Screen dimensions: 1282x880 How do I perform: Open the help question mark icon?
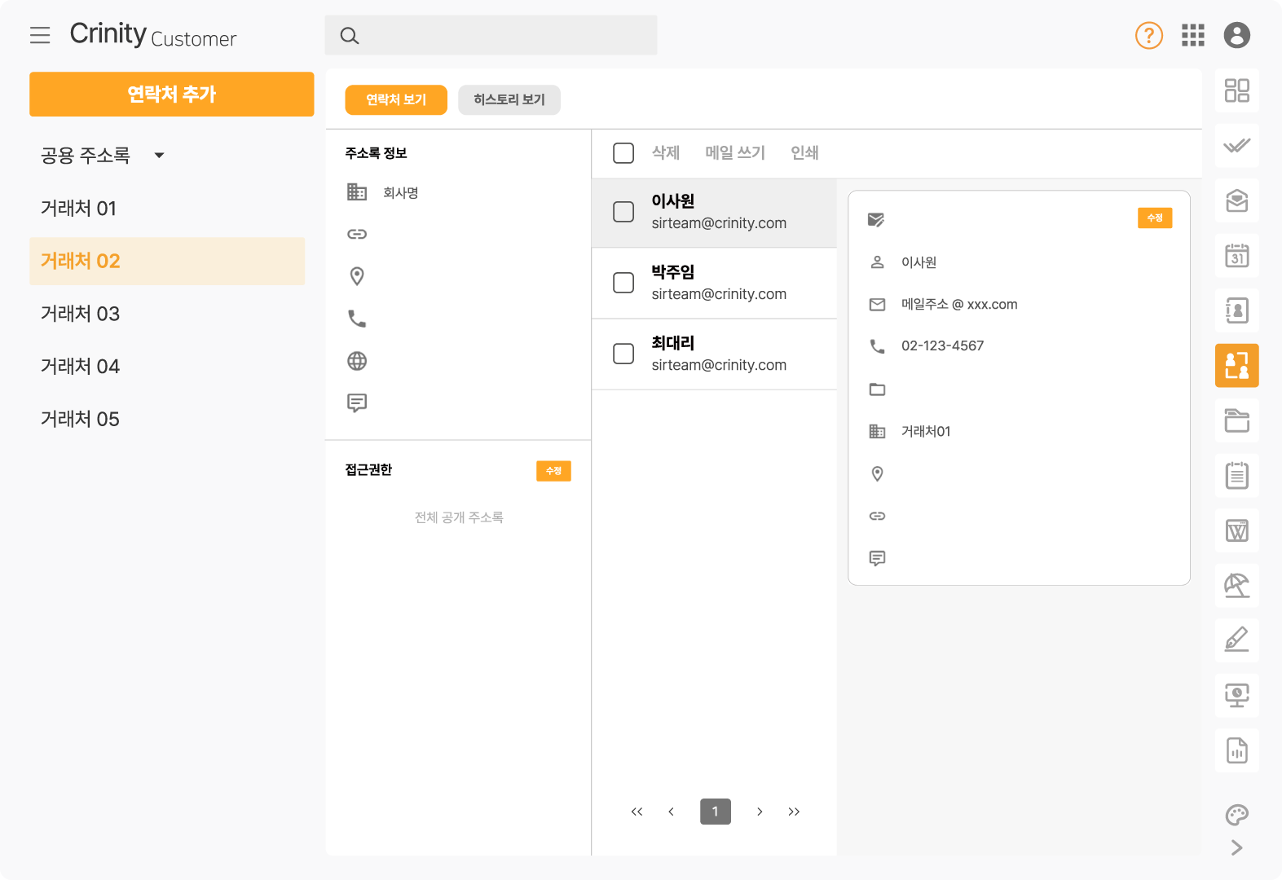click(1149, 35)
